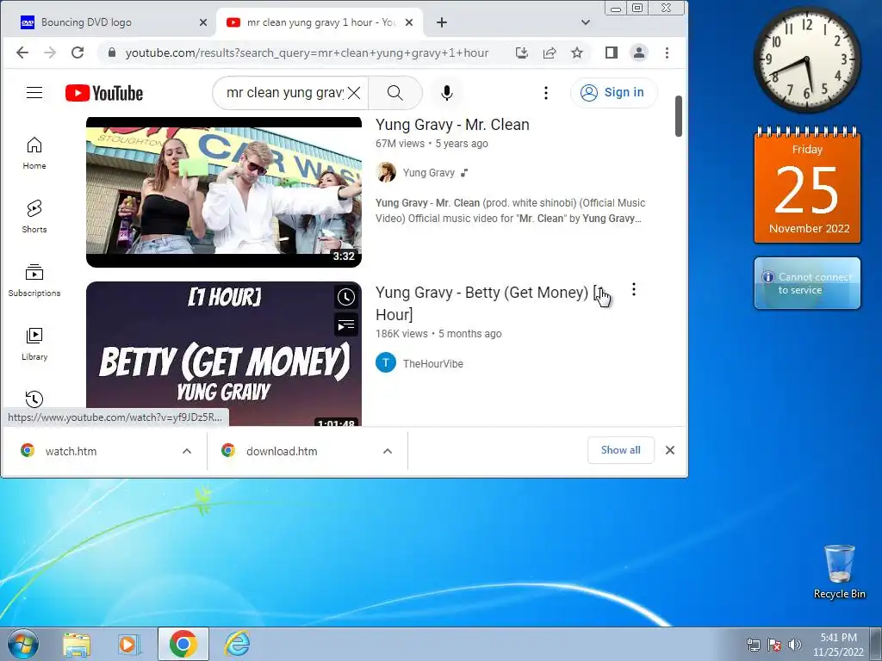882x661 pixels.
Task: Open network icon in system tray
Action: click(x=753, y=644)
